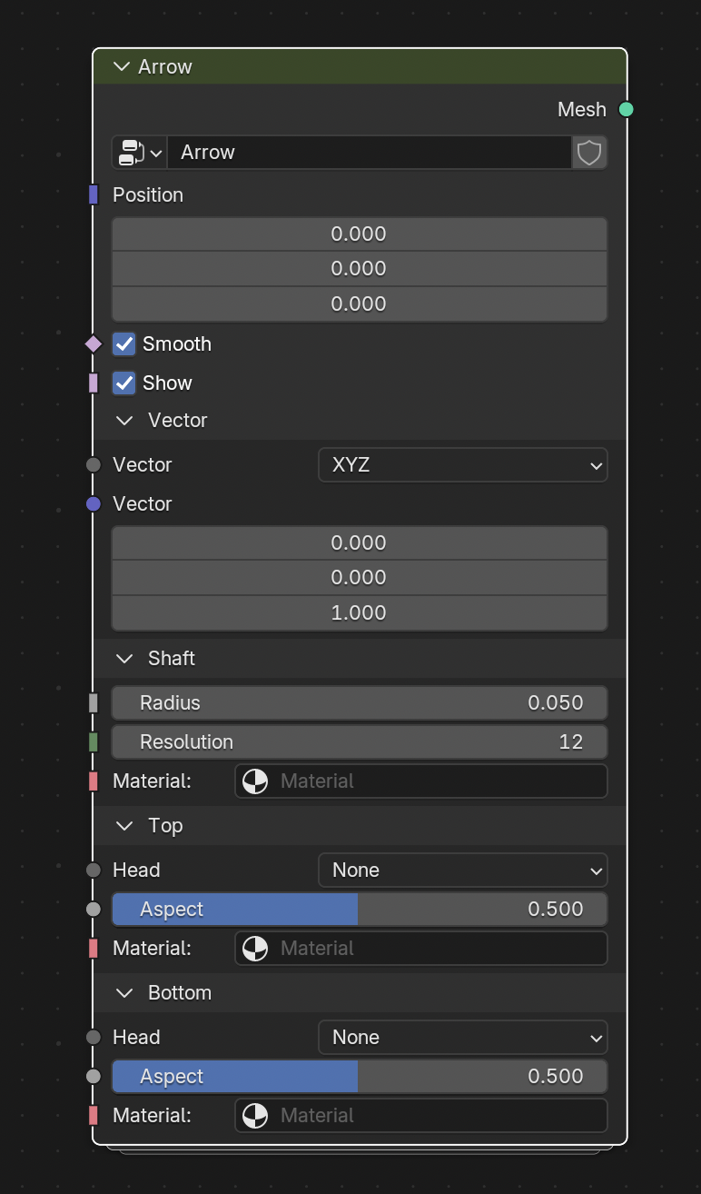Image resolution: width=701 pixels, height=1194 pixels.
Task: Click the Shaft material sphere icon
Action: (x=255, y=781)
